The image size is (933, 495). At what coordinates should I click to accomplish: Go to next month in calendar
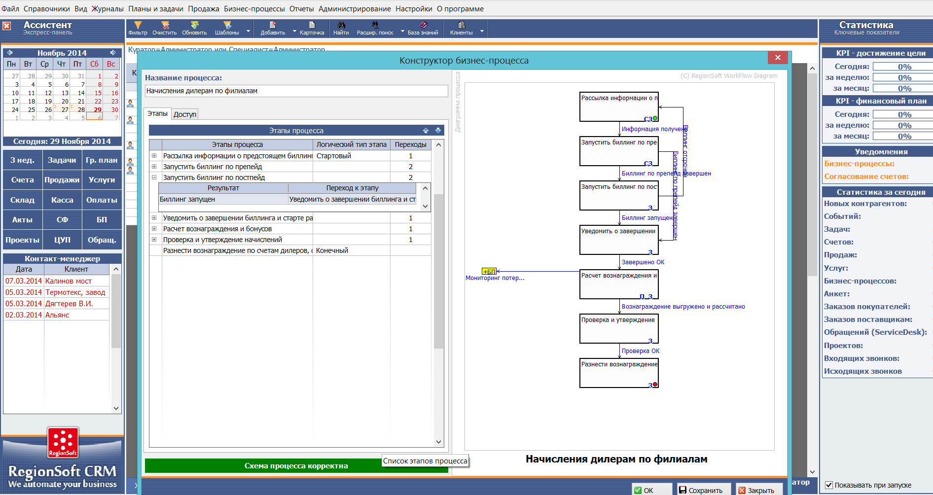coord(113,53)
